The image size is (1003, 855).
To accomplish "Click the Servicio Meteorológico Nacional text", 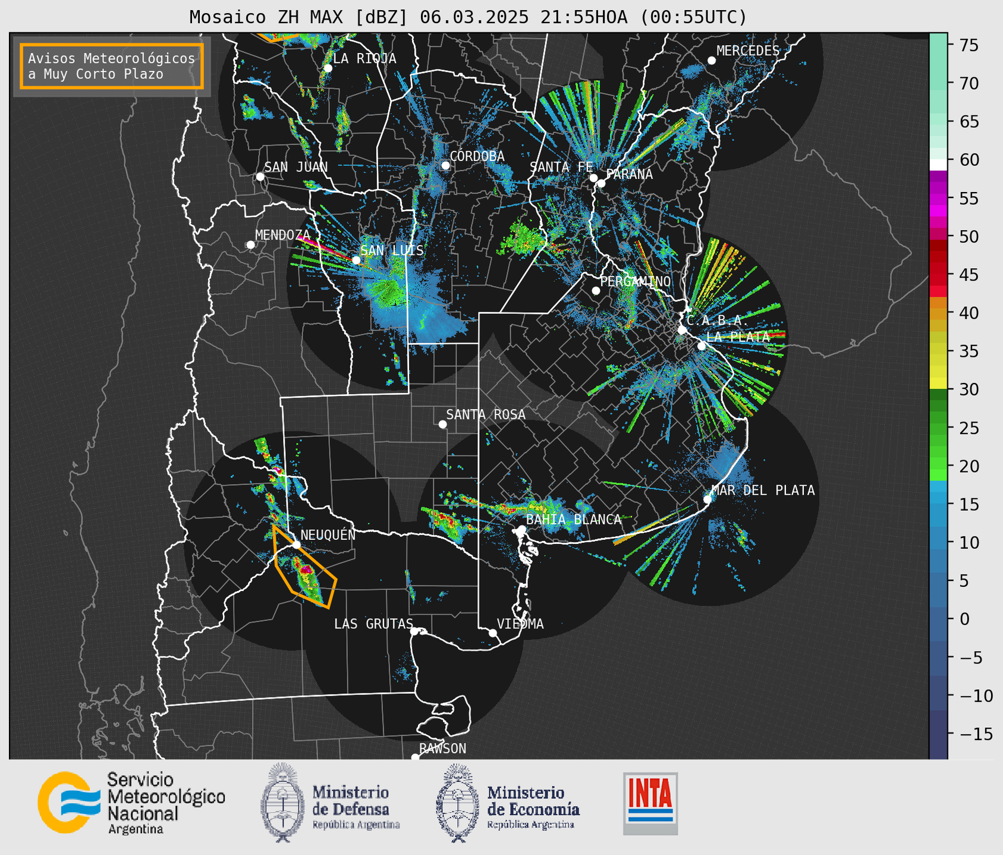I will (166, 803).
